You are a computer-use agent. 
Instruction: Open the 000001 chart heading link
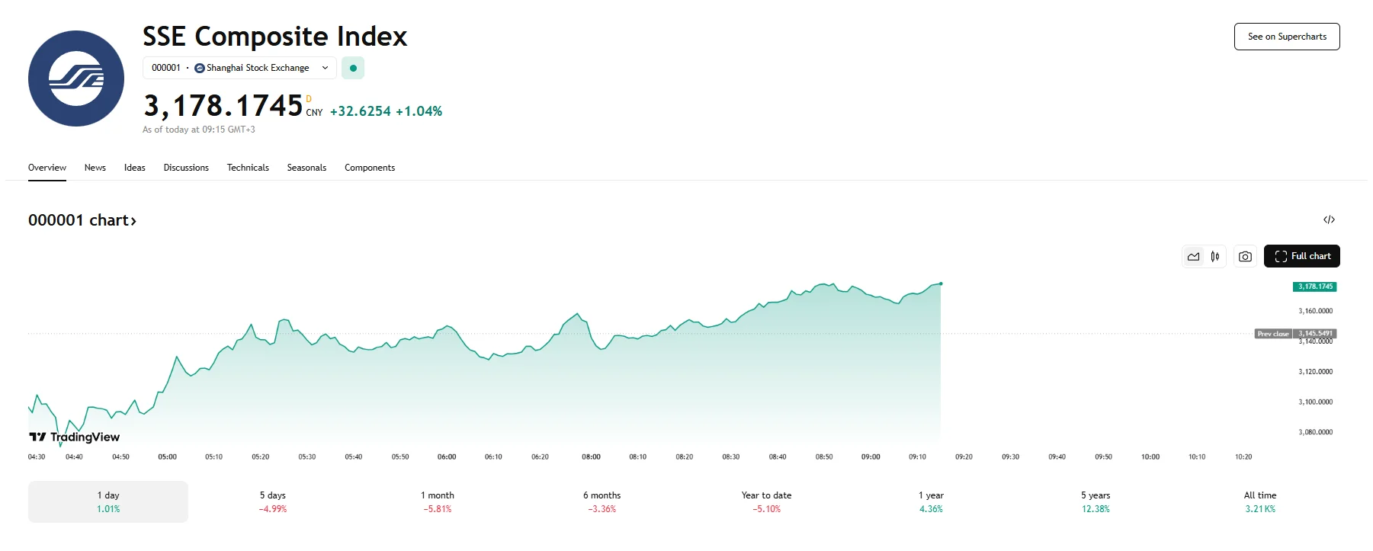pyautogui.click(x=82, y=220)
